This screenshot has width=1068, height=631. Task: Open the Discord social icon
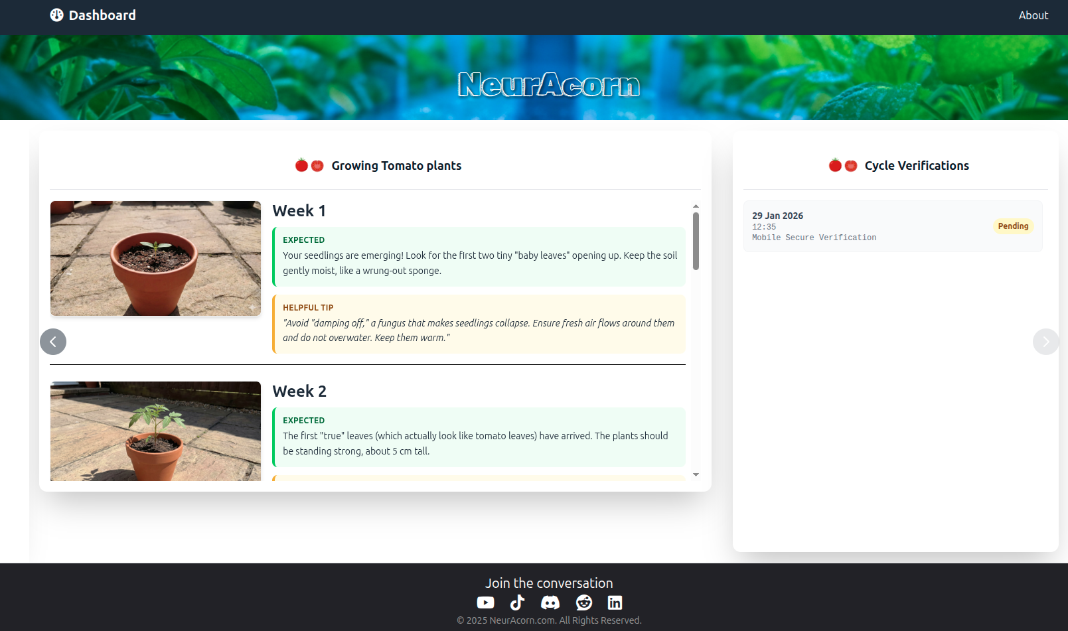550,602
